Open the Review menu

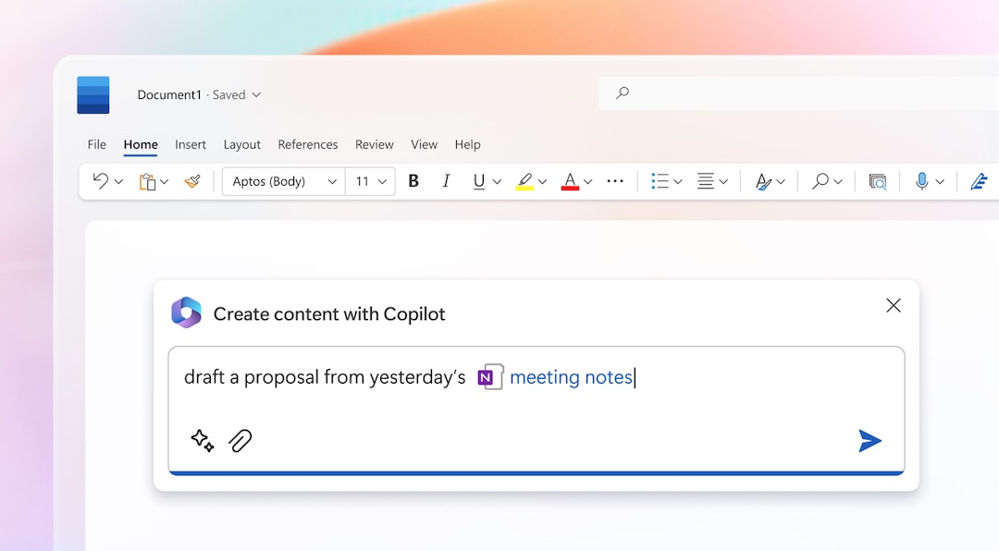[x=374, y=144]
